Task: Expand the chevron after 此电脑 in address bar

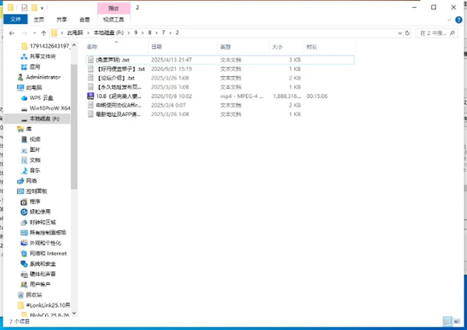Action: pyautogui.click(x=88, y=33)
